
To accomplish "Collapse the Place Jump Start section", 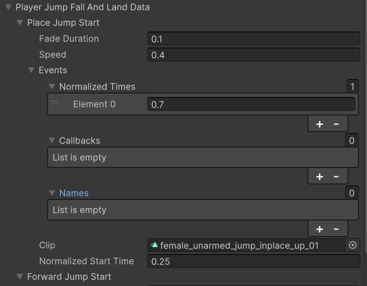I will (x=20, y=23).
